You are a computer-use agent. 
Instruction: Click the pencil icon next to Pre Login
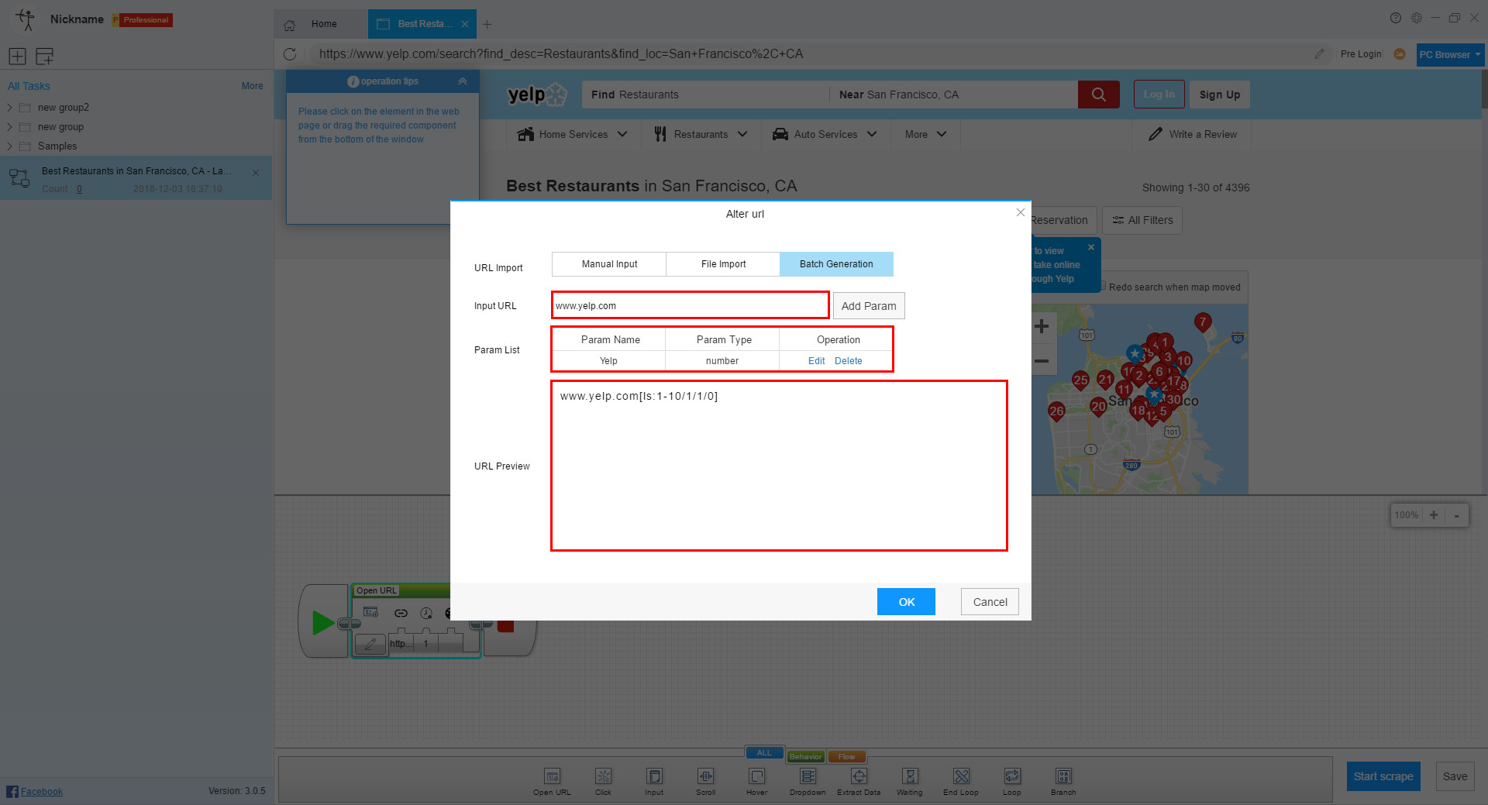1319,54
